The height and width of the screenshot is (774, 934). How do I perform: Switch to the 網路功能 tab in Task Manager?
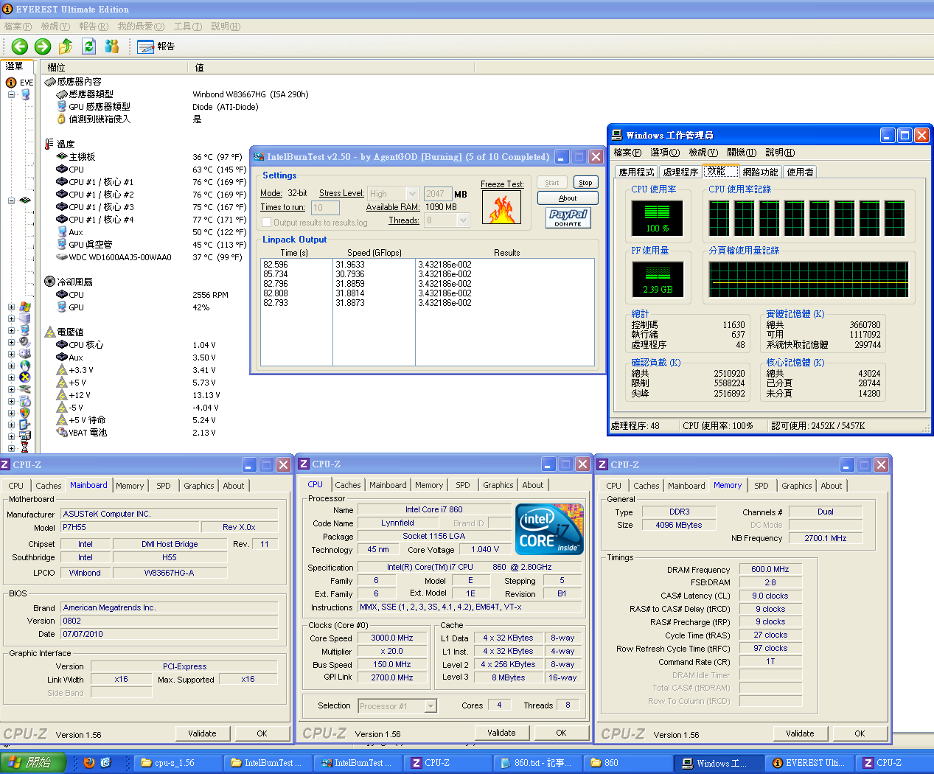(x=760, y=172)
